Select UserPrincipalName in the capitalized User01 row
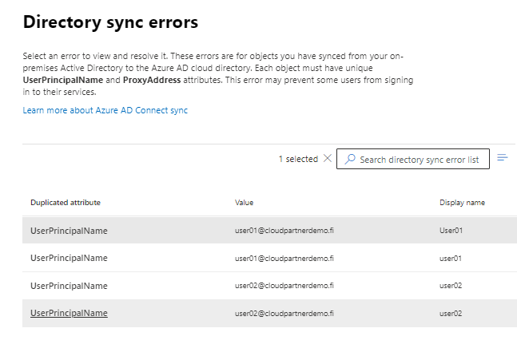Screen dimensions: 517x352 (69, 231)
